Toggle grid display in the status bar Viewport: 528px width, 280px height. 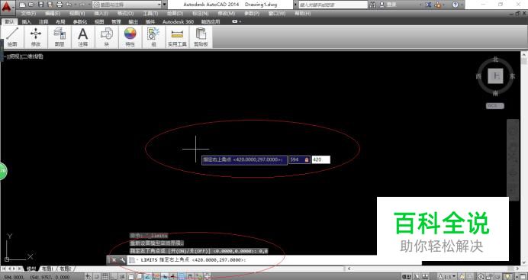[105, 277]
